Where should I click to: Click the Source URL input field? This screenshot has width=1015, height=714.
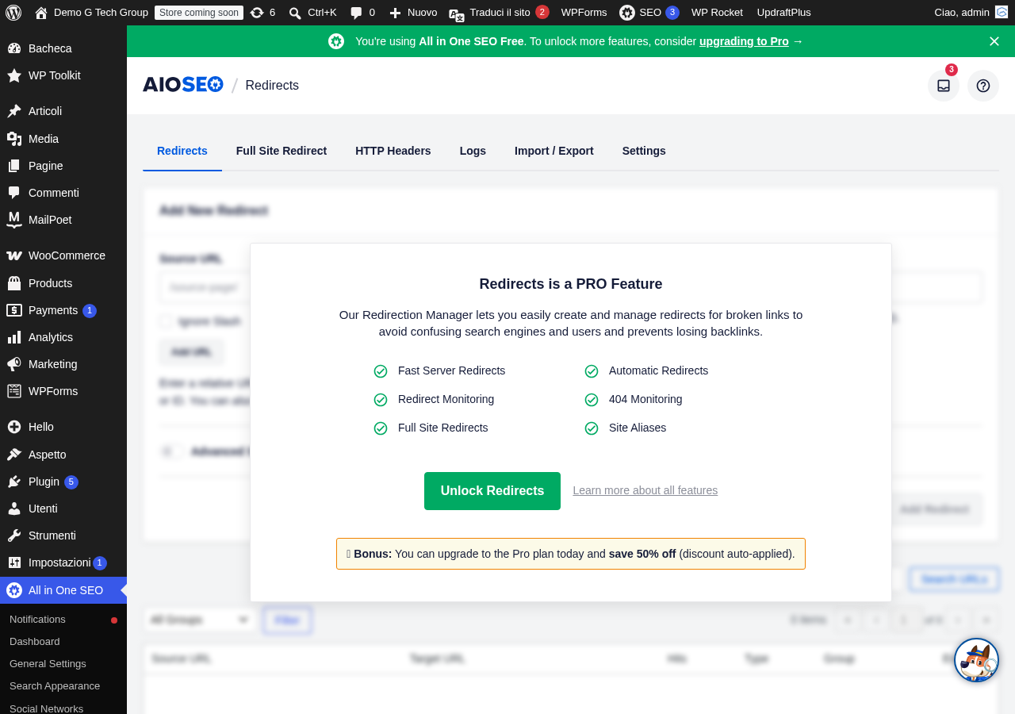coord(206,287)
